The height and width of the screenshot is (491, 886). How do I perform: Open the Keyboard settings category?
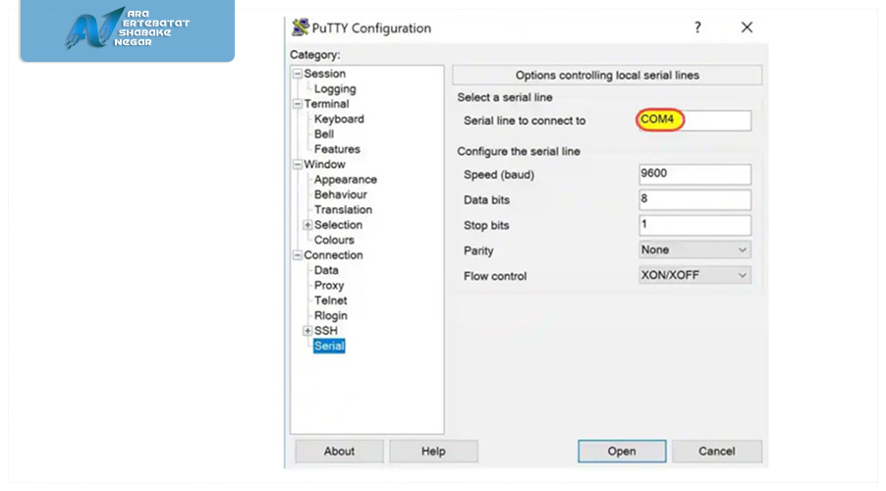tap(339, 119)
